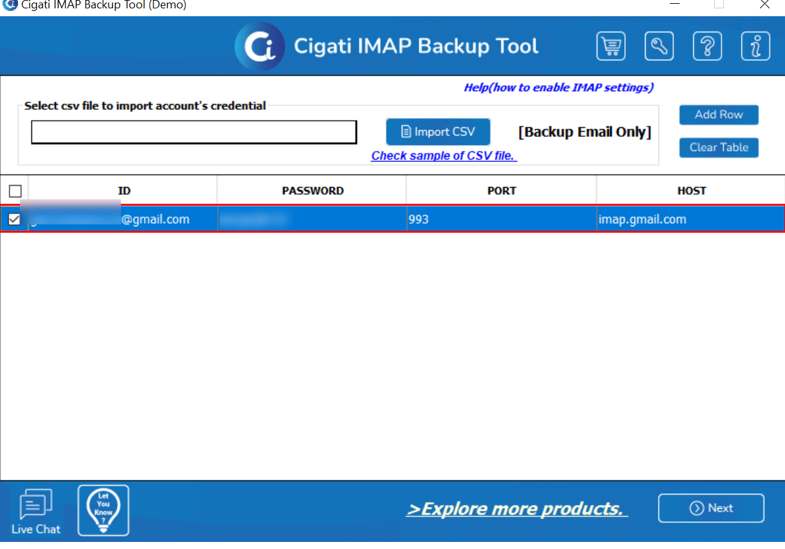785x549 pixels.
Task: Show the info about icon
Action: (755, 46)
